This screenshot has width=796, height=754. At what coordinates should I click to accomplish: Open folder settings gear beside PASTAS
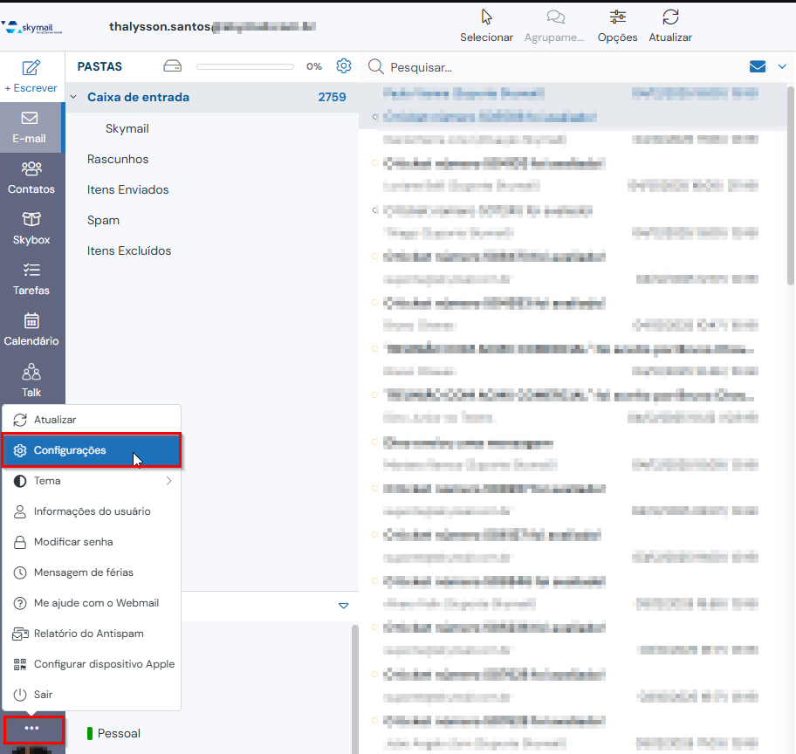tap(344, 66)
